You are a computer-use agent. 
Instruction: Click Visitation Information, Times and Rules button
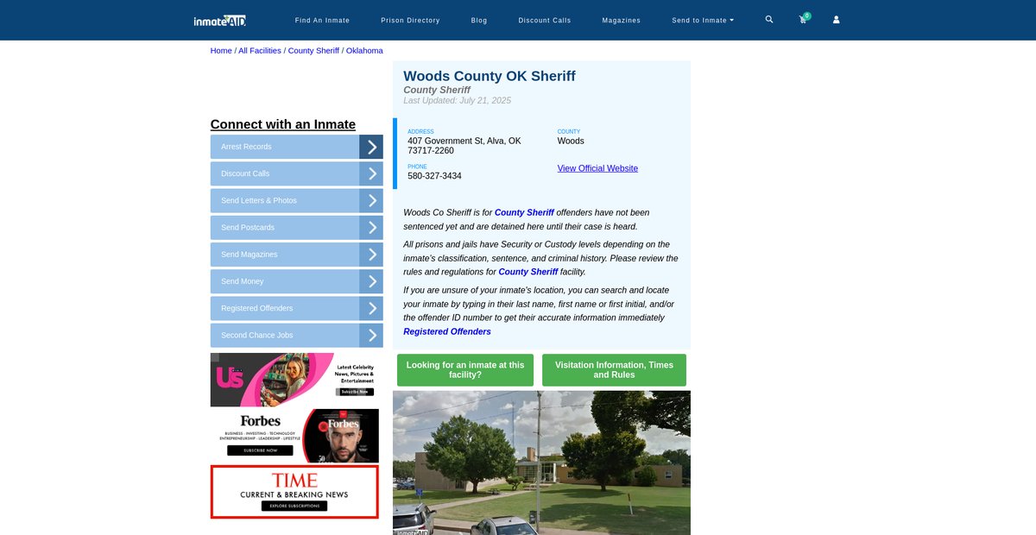[614, 370]
